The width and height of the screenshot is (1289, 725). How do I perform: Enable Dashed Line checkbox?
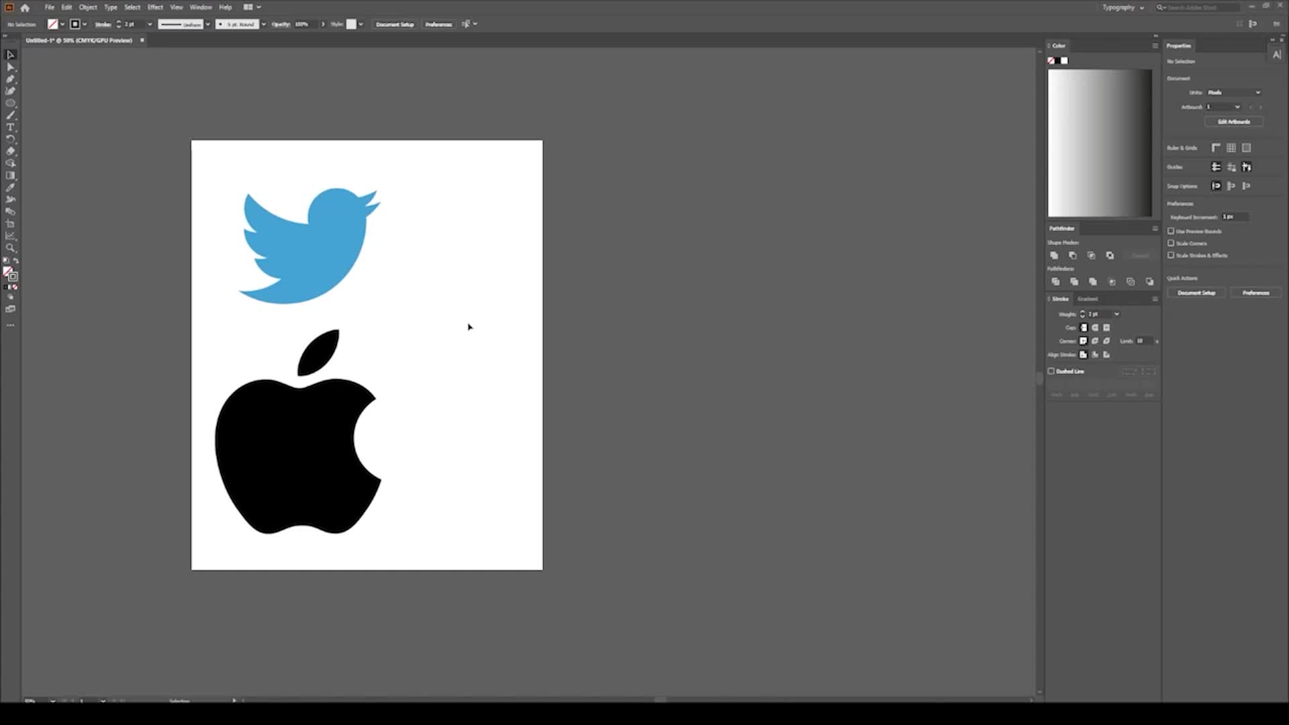[x=1051, y=371]
